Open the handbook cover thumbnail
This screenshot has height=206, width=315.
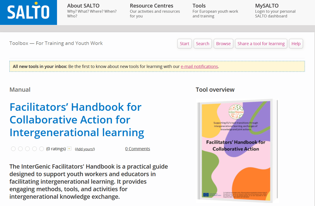pyautogui.click(x=237, y=151)
